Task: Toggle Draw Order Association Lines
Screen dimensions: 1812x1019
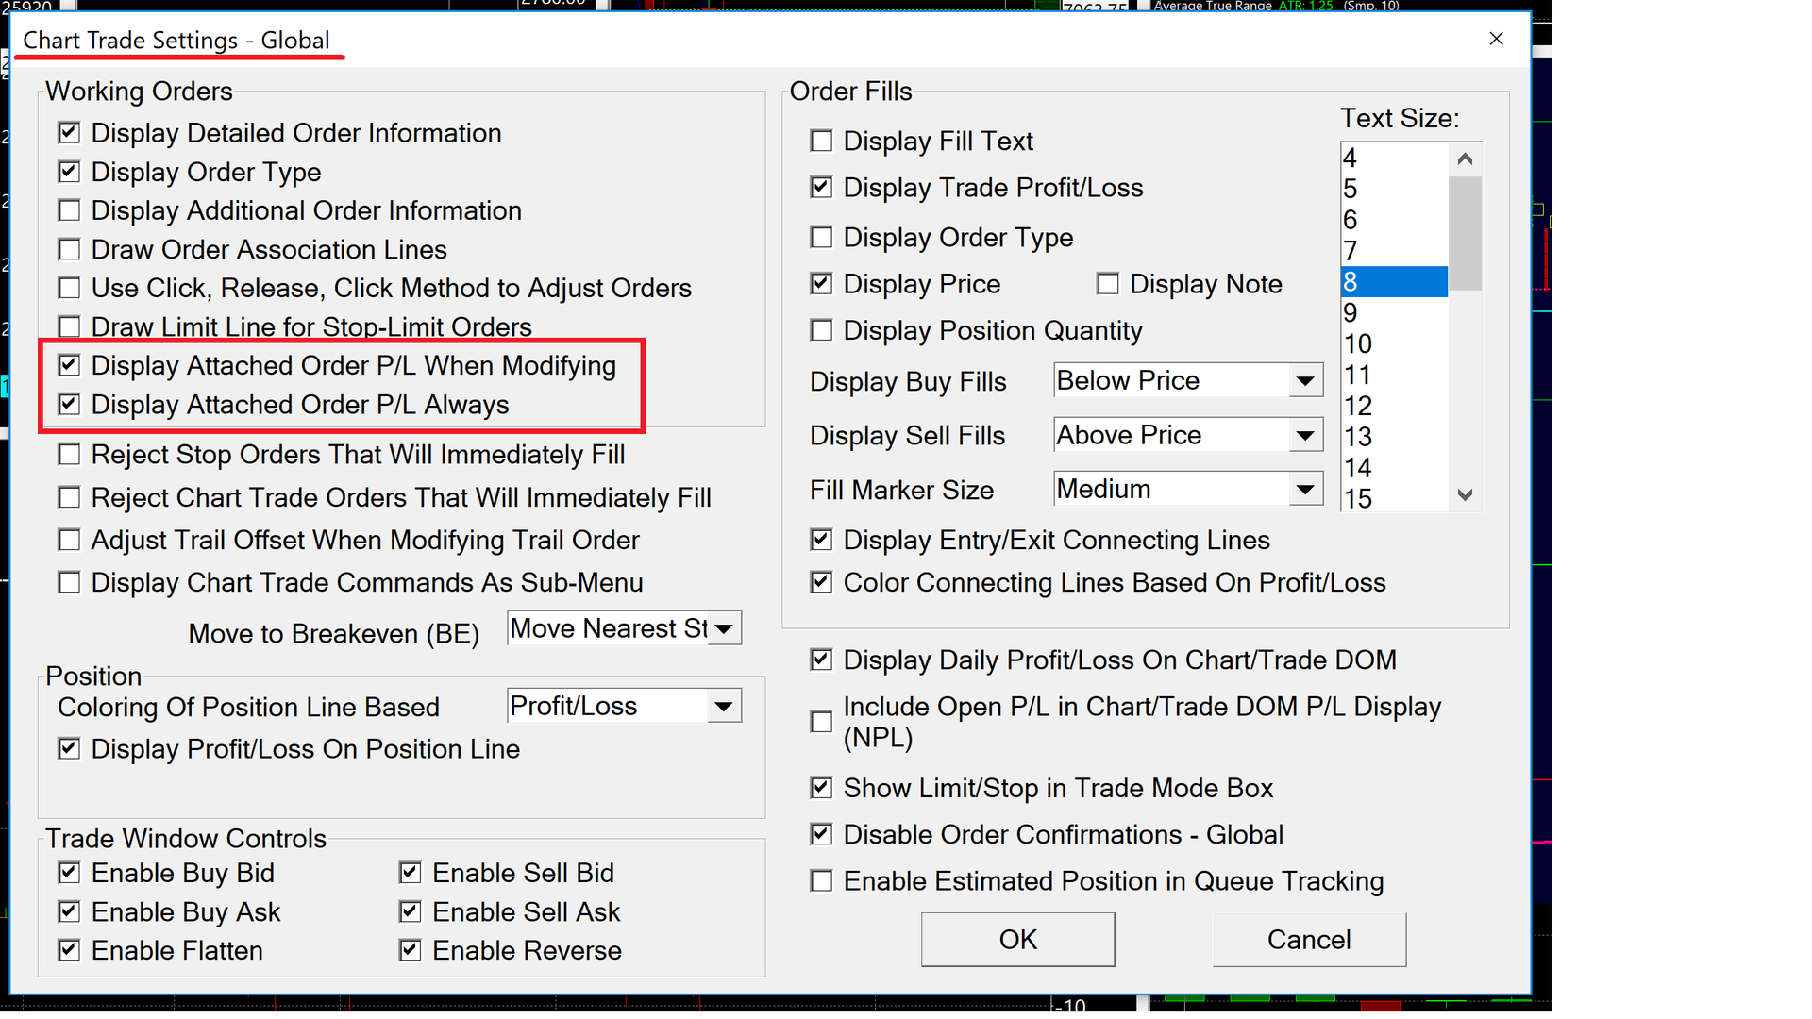Action: 69,249
